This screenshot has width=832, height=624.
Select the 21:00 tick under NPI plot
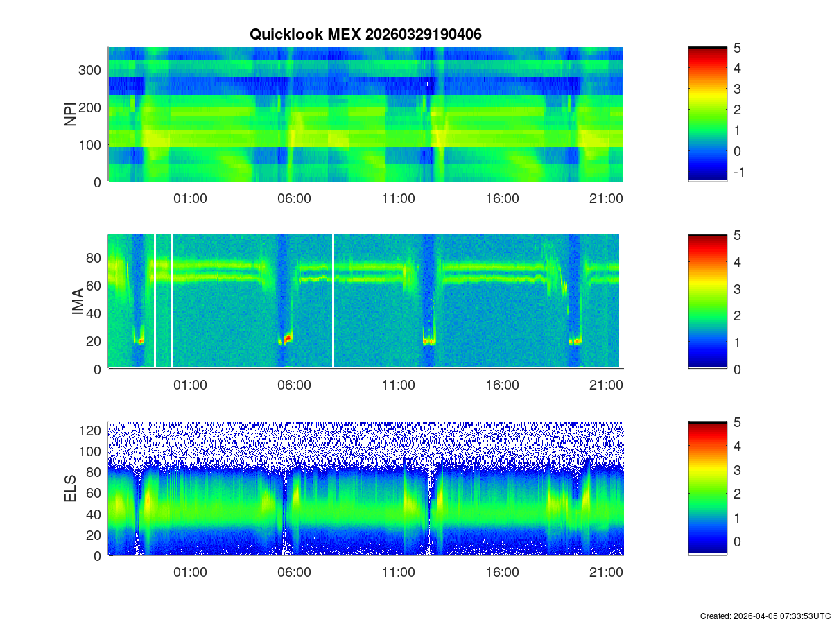(606, 199)
